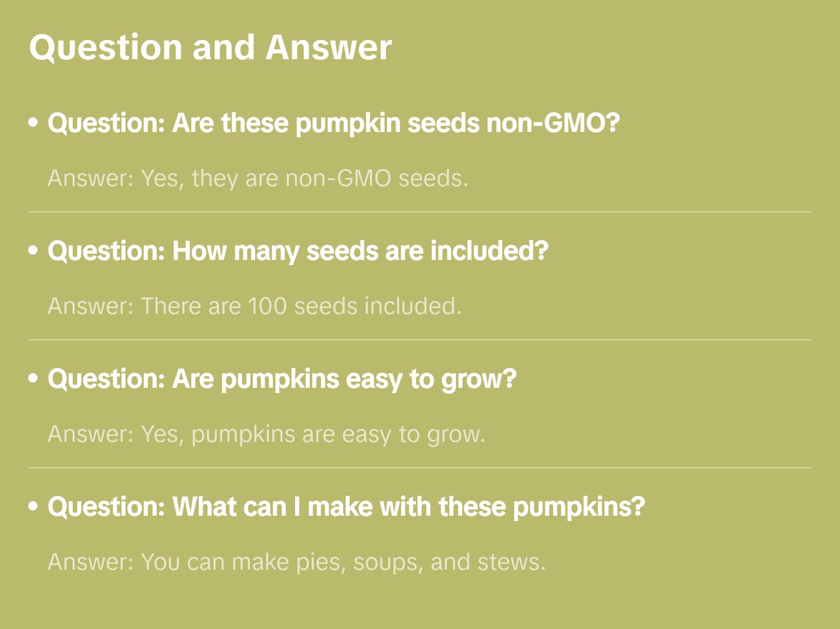The height and width of the screenshot is (629, 840).
Task: Click the bullet beside the non-GMO question
Action: tap(33, 123)
